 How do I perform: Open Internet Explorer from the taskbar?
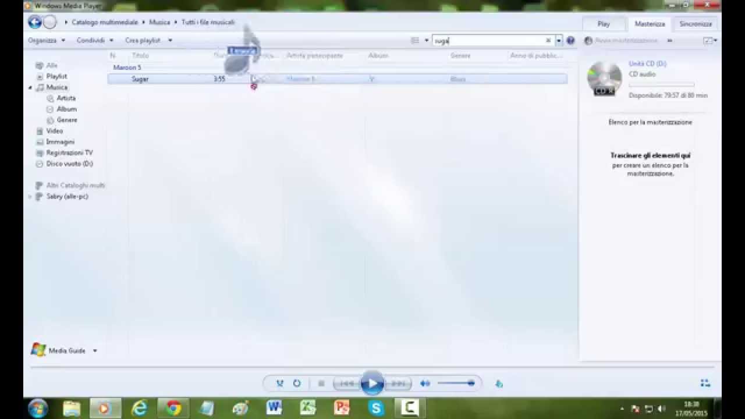(140, 408)
